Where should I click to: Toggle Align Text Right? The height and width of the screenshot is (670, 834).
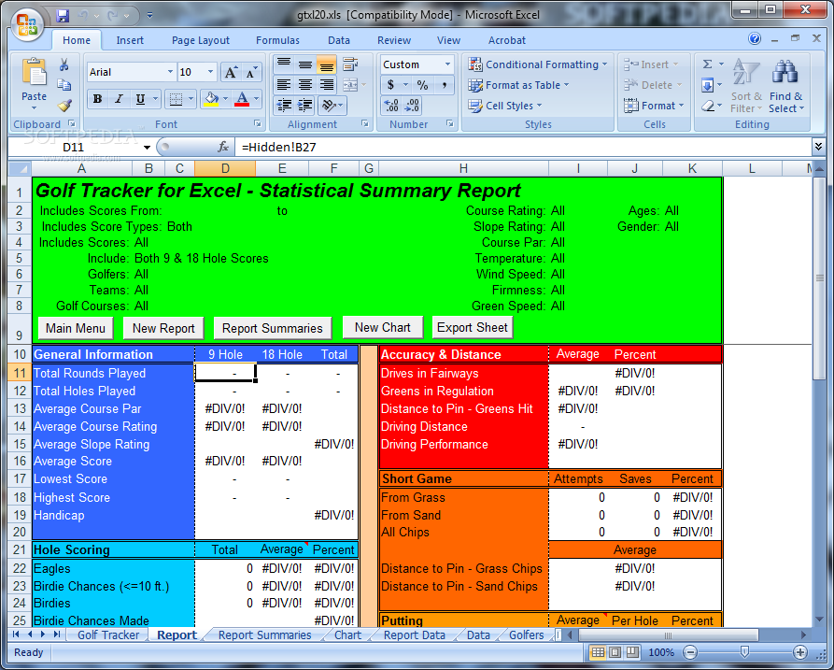(327, 85)
